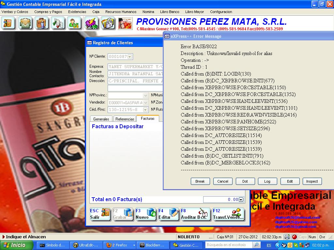Click F3 Nuevo to create a new client
Image resolution: width=334 pixels, height=250 pixels.
pos(145,215)
